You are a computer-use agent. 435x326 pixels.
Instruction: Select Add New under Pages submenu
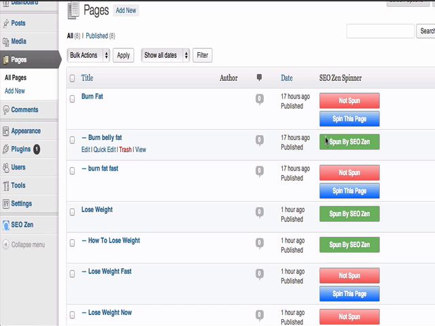[x=15, y=91]
